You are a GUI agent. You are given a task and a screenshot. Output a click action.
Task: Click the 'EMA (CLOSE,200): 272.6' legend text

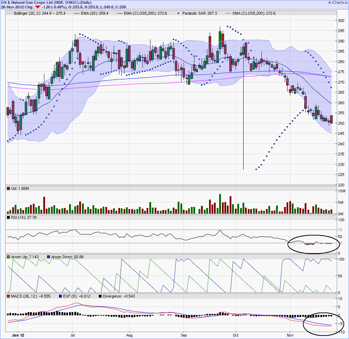pyautogui.click(x=145, y=13)
